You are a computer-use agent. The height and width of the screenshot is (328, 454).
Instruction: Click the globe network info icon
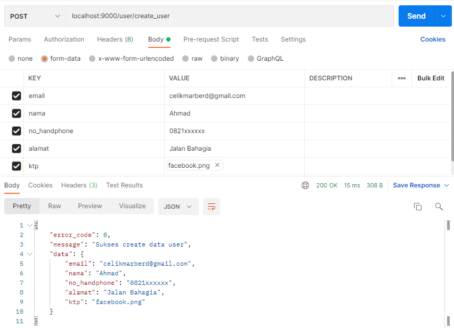[x=305, y=185]
